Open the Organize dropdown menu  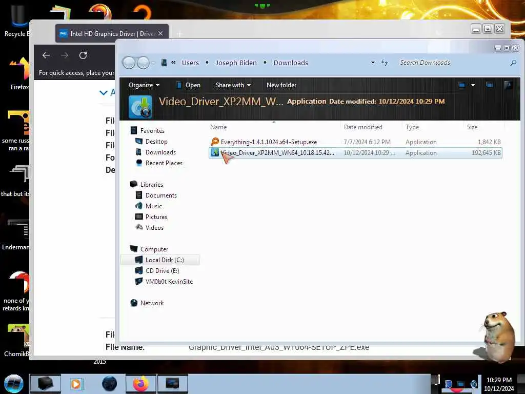[144, 85]
